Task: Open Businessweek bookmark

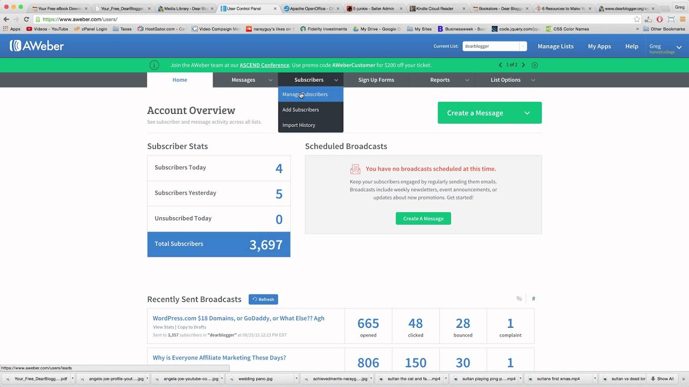Action: [461, 29]
